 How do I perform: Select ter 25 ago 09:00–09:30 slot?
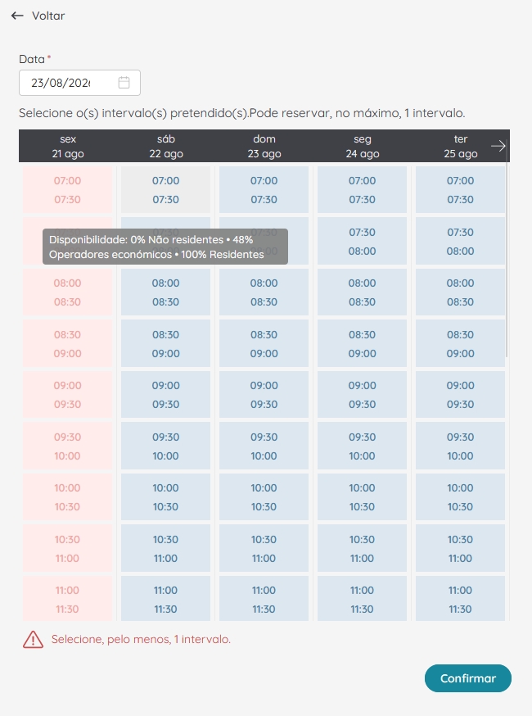(460, 395)
